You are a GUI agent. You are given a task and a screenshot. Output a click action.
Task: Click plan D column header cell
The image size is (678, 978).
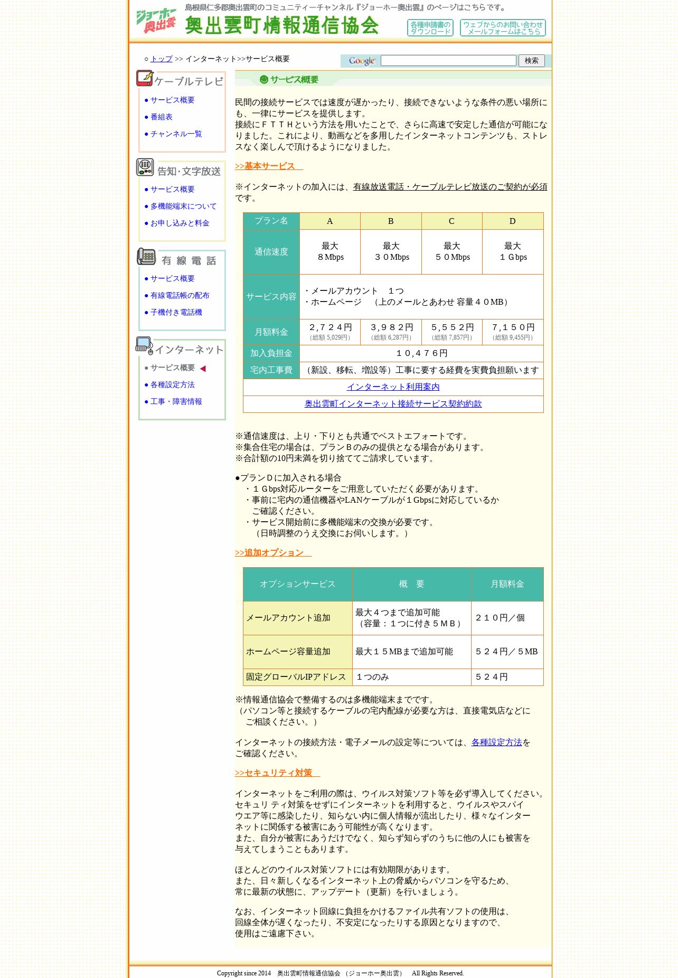point(513,221)
